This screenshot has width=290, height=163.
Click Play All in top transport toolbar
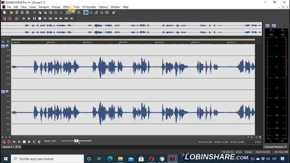(x=24, y=19)
